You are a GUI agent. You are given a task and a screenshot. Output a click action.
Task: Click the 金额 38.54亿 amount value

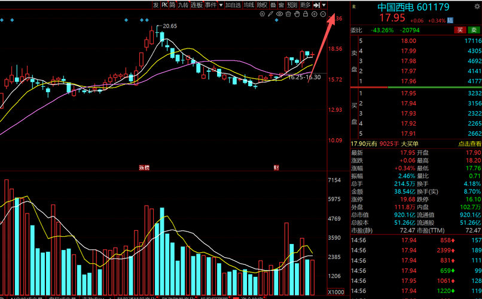[405, 192]
